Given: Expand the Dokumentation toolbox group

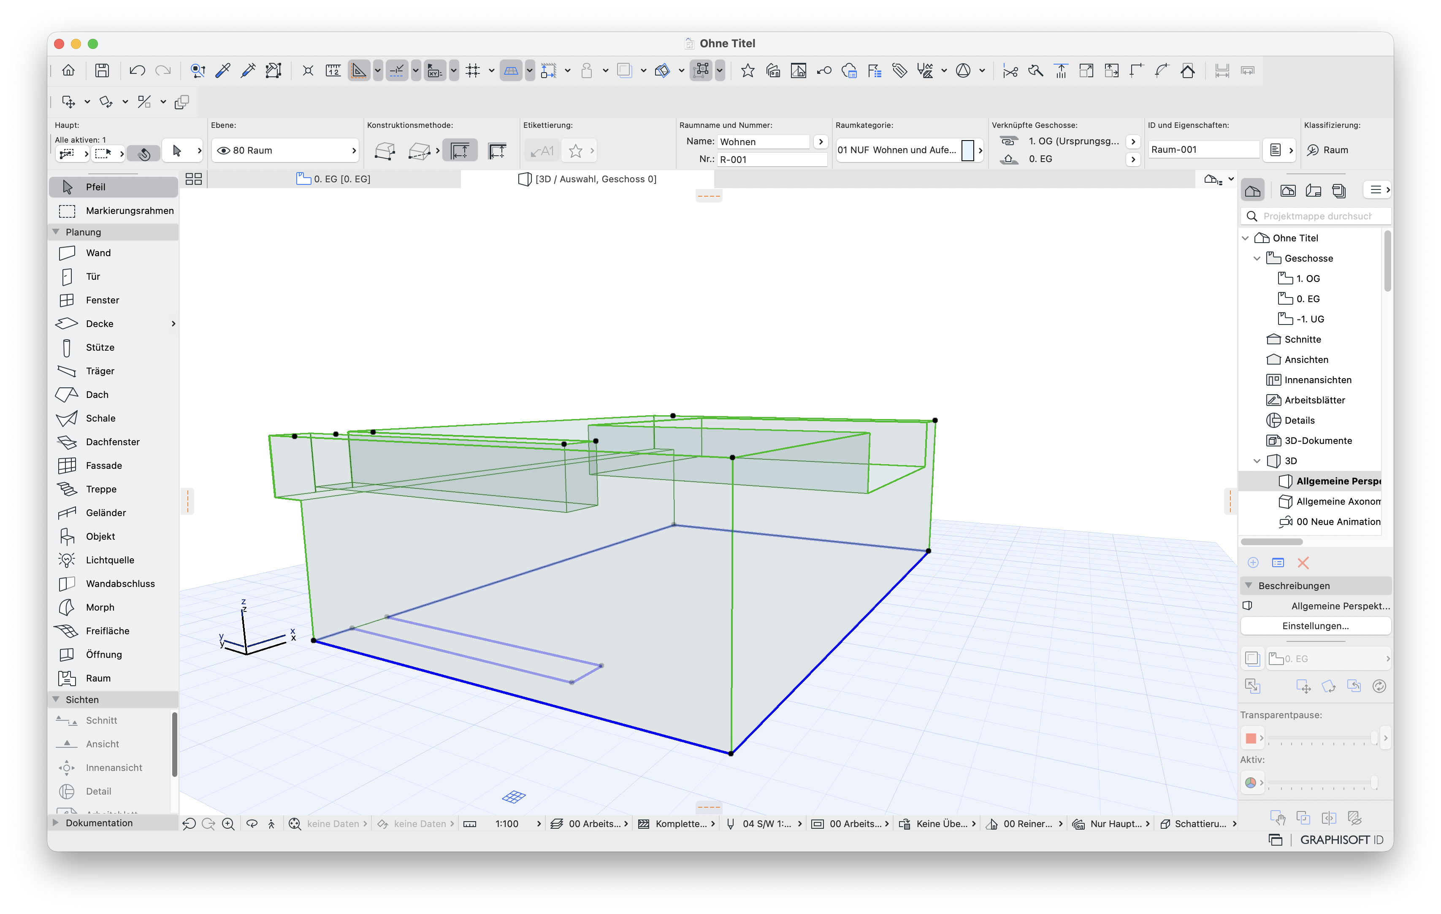Looking at the screenshot, I should point(56,823).
